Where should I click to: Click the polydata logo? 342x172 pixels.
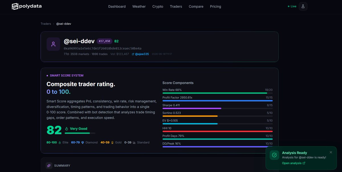(27, 6)
